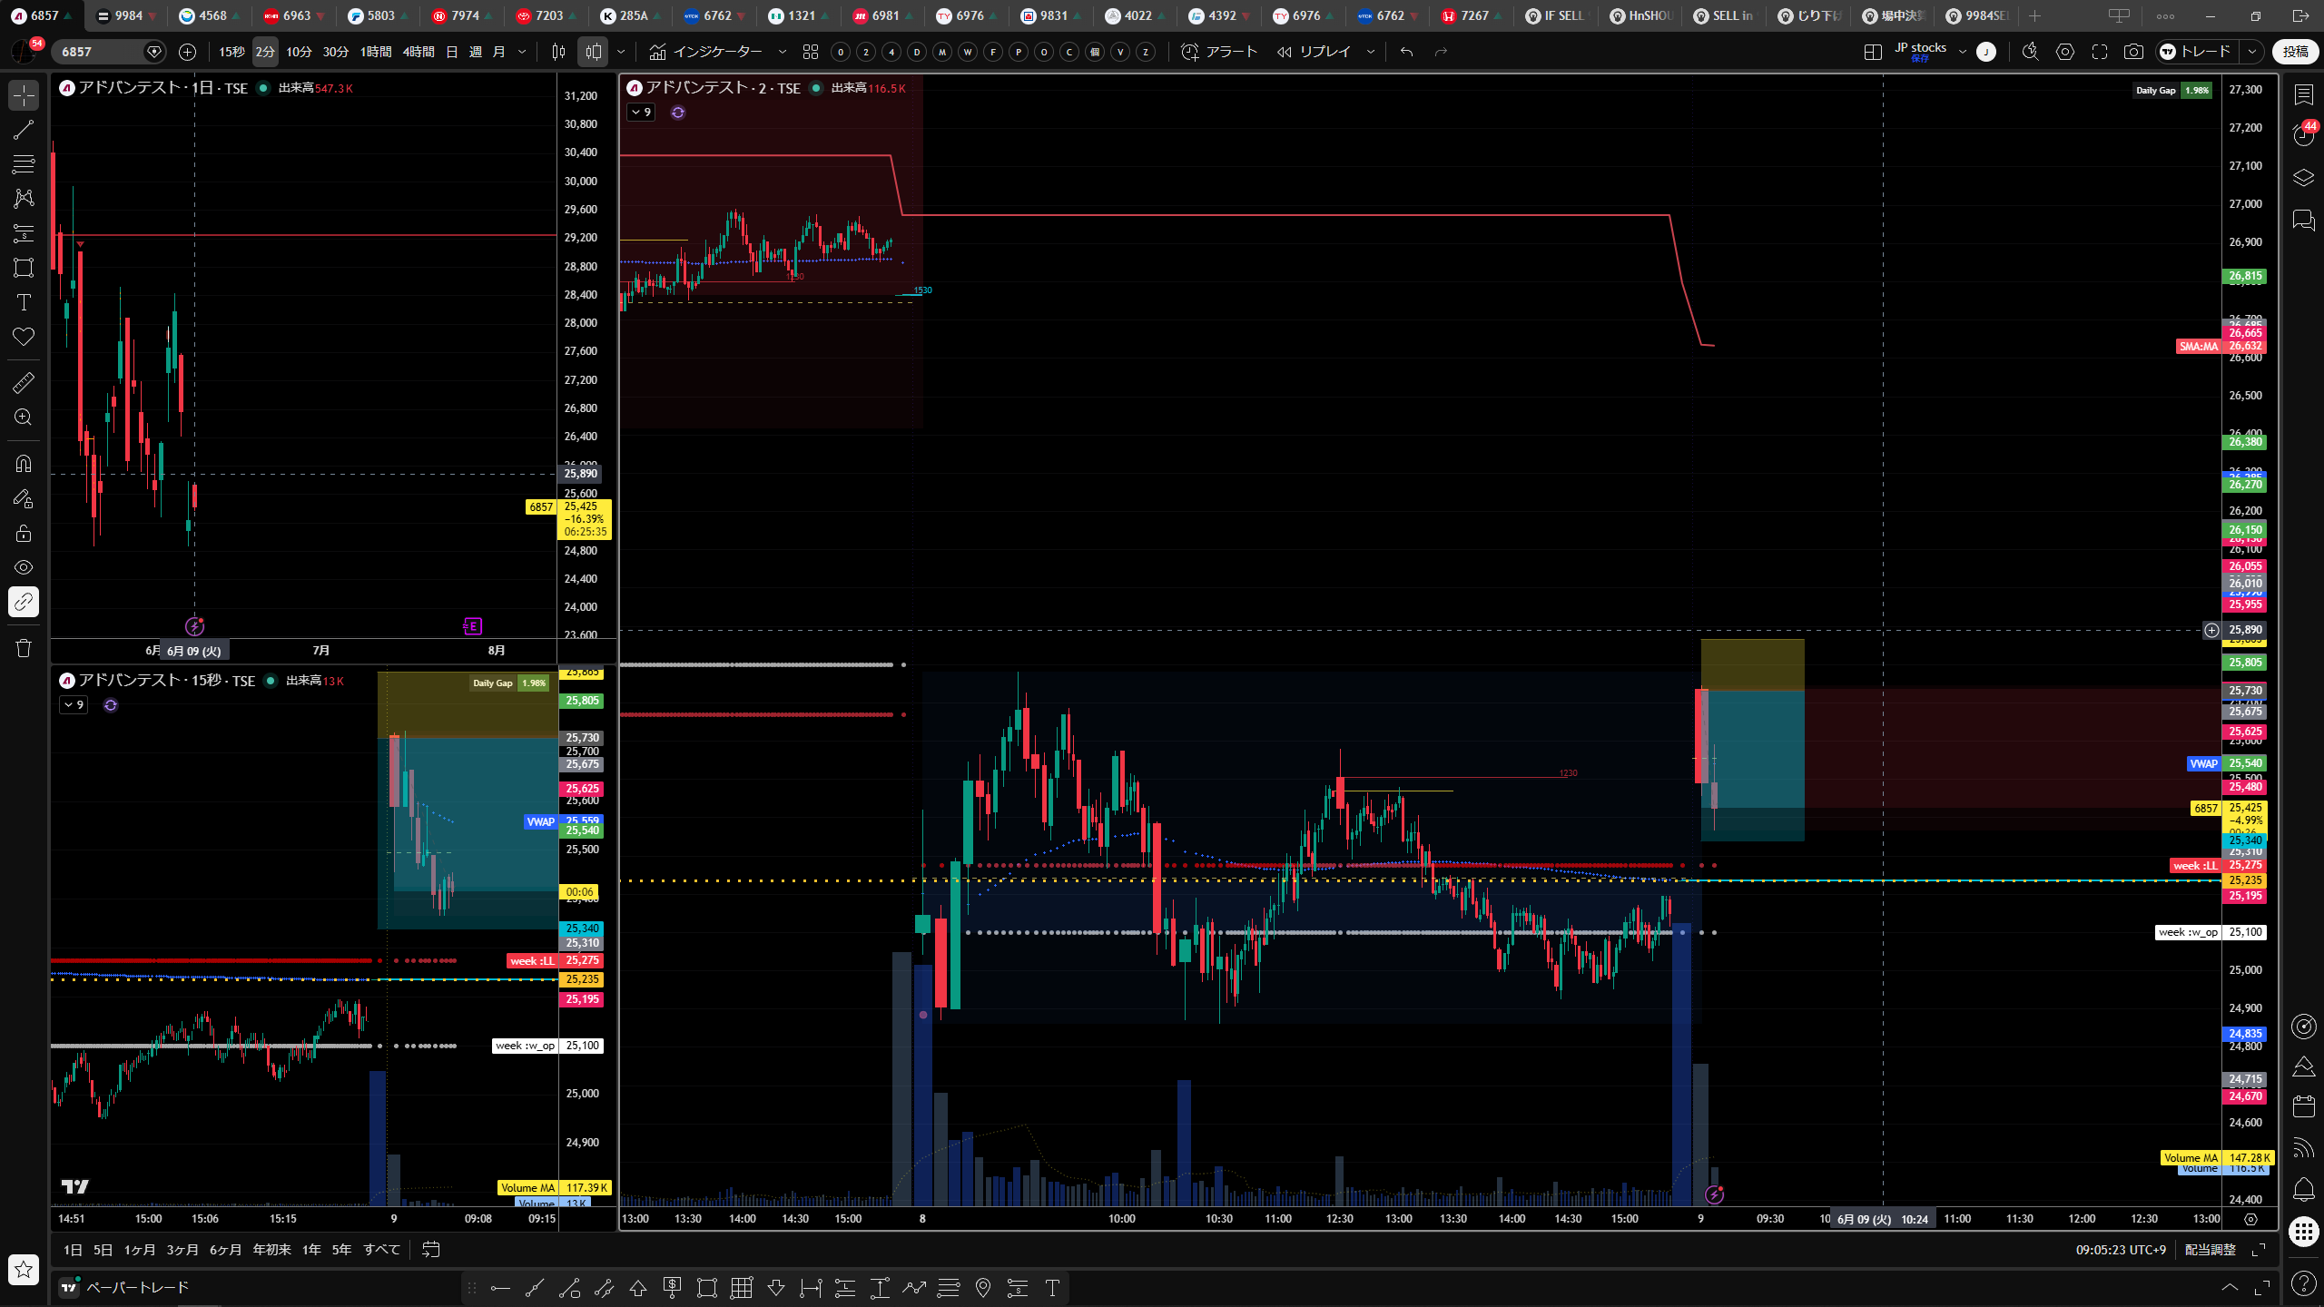
Task: Expand the timeframe interval dropdown
Action: click(522, 52)
